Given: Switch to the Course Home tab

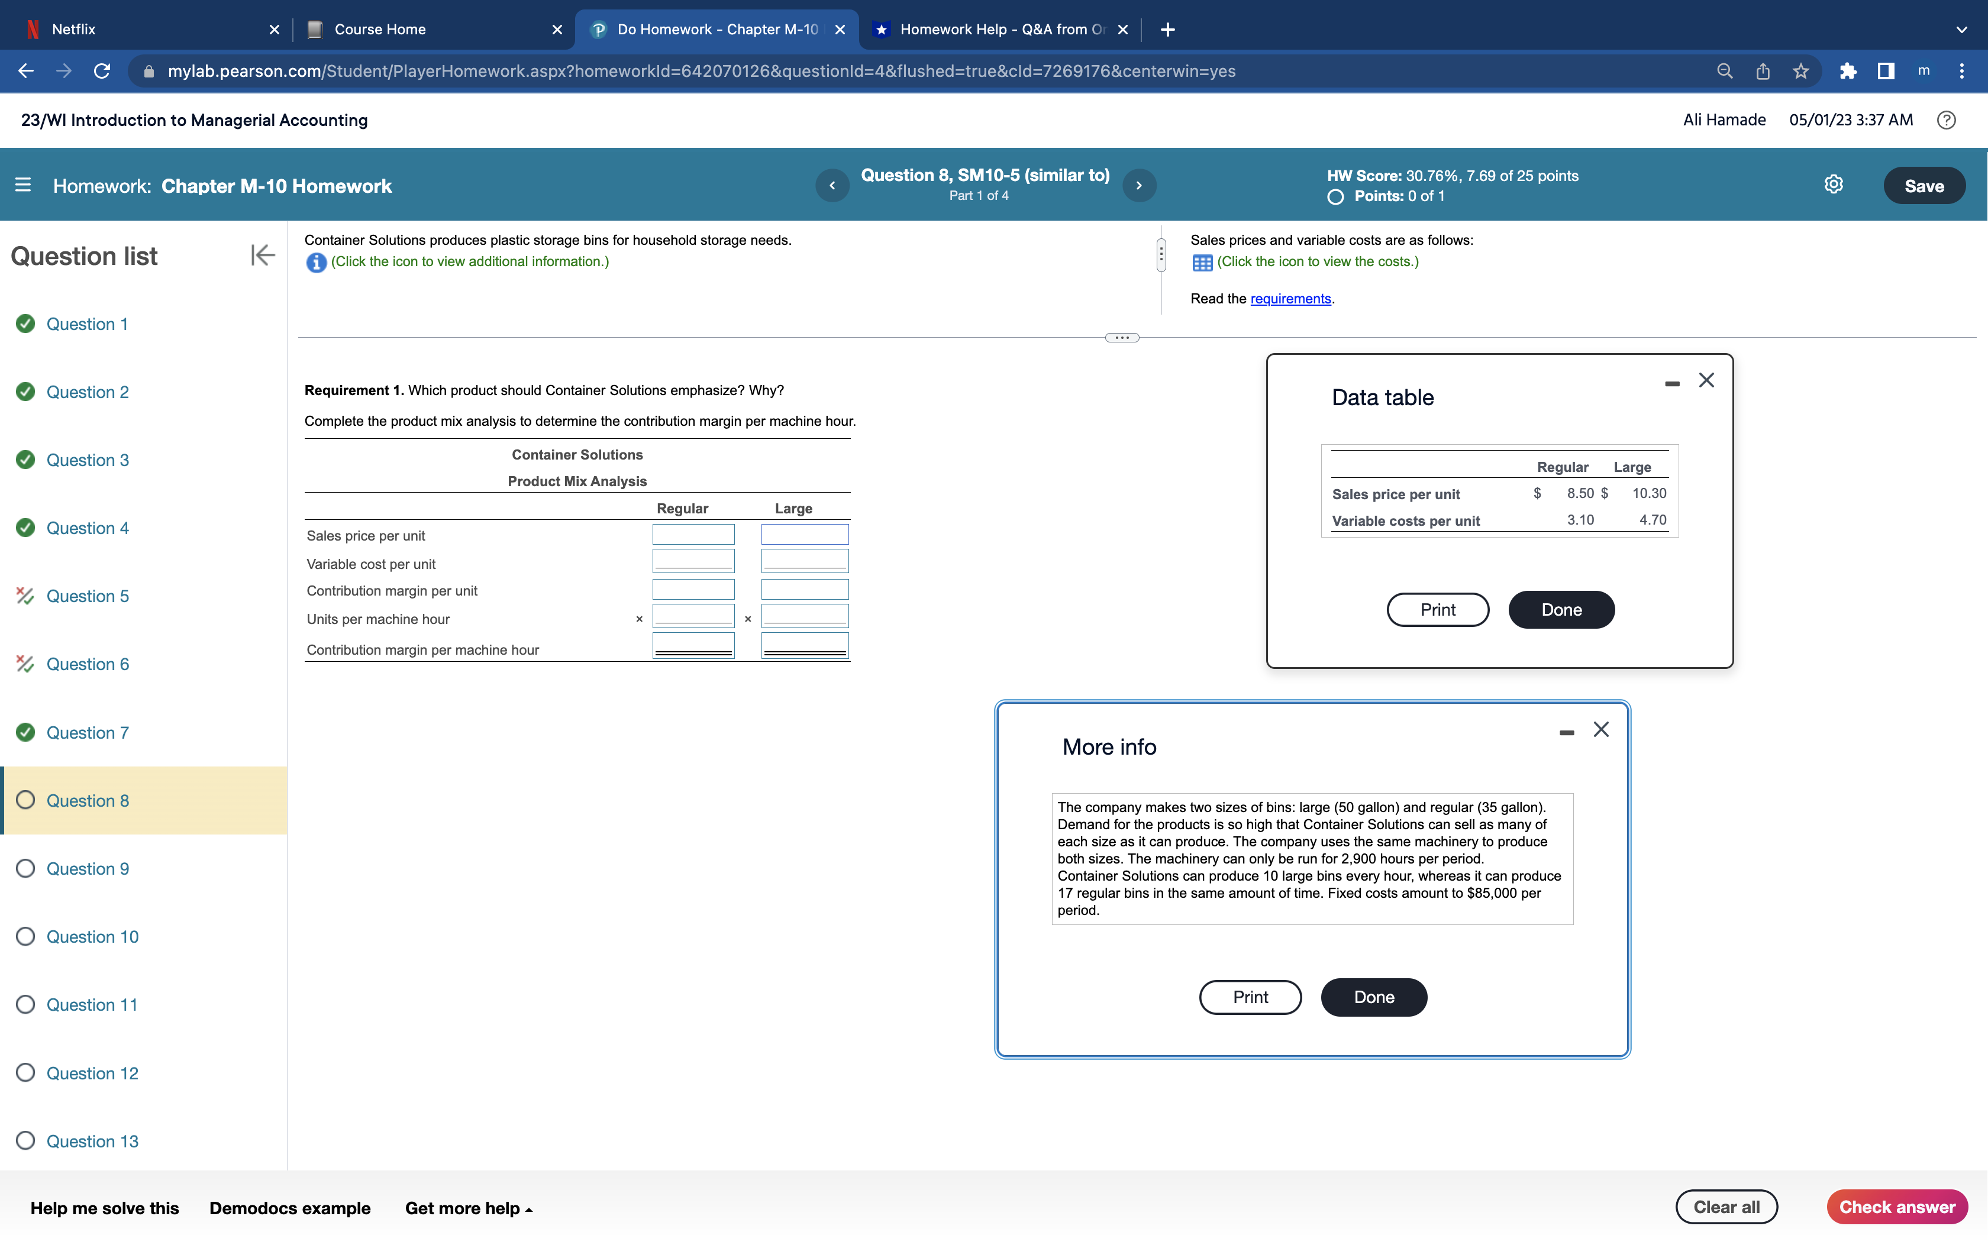Looking at the screenshot, I should click(379, 30).
